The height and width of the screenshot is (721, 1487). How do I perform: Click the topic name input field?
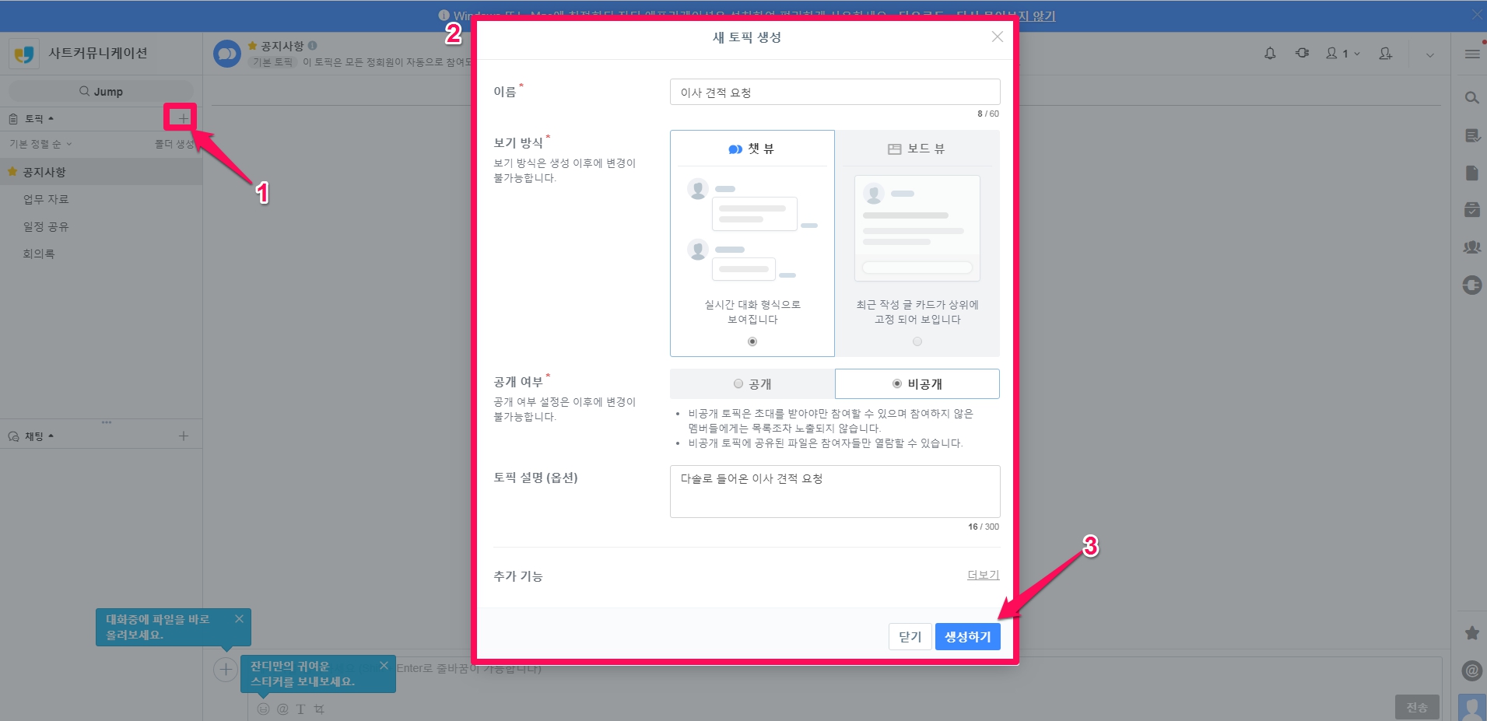(834, 93)
